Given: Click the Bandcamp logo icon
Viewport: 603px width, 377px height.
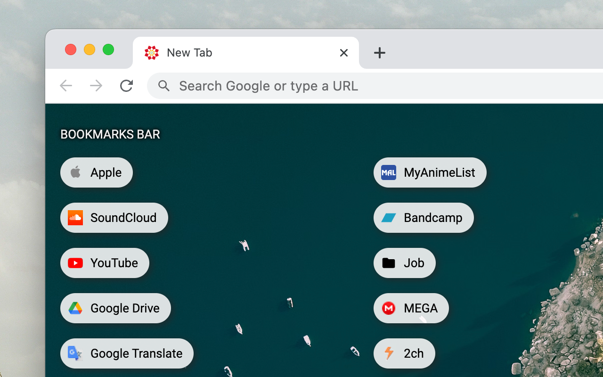Looking at the screenshot, I should (389, 218).
